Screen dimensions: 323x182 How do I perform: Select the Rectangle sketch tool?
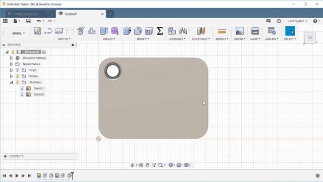tap(59, 31)
